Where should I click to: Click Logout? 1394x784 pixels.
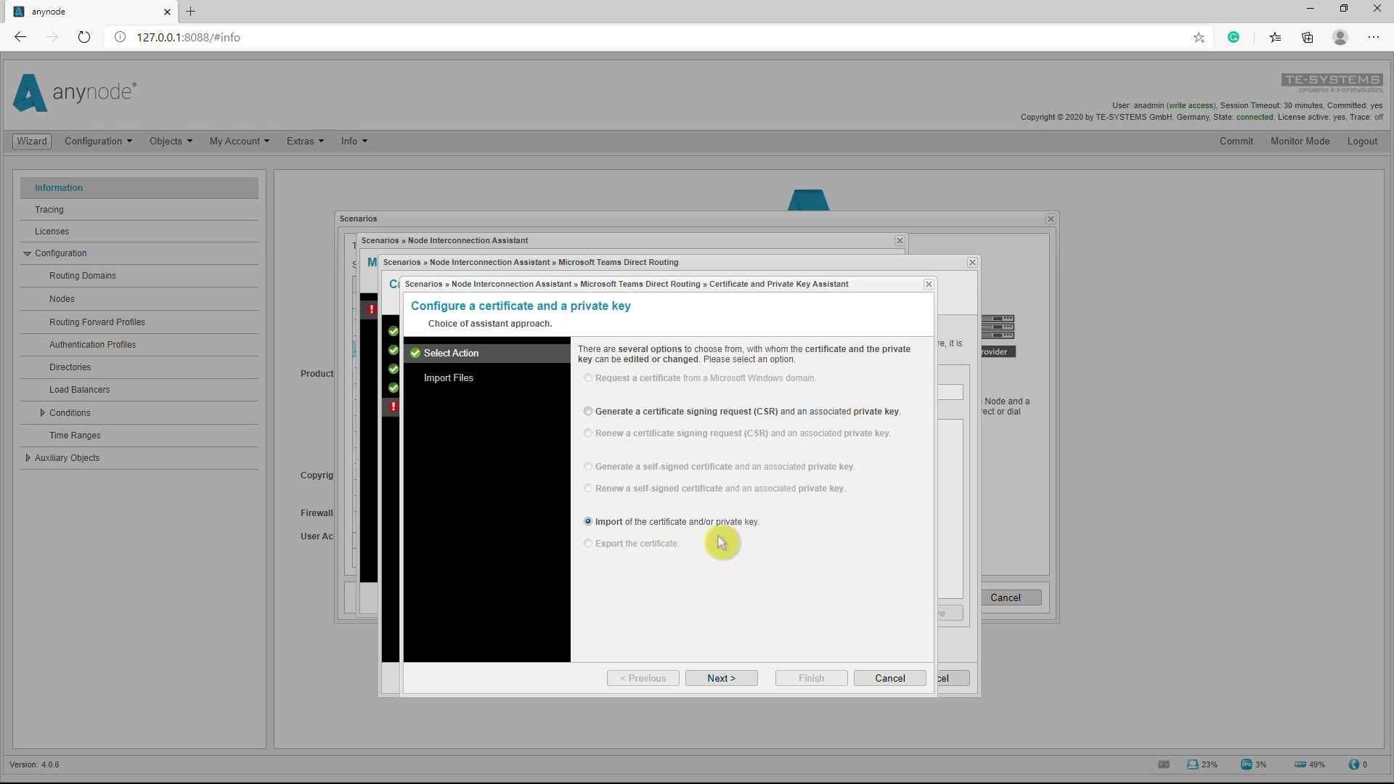[x=1362, y=142]
